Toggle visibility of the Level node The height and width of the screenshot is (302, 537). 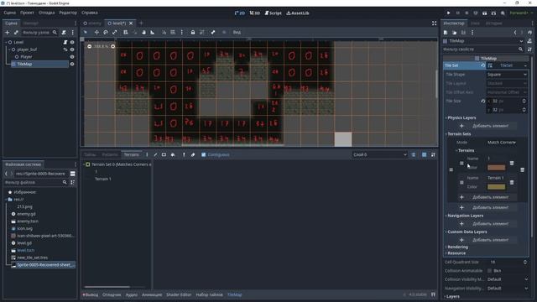(72, 42)
